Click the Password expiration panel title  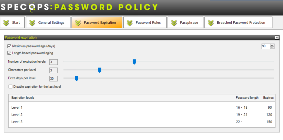tap(20, 38)
